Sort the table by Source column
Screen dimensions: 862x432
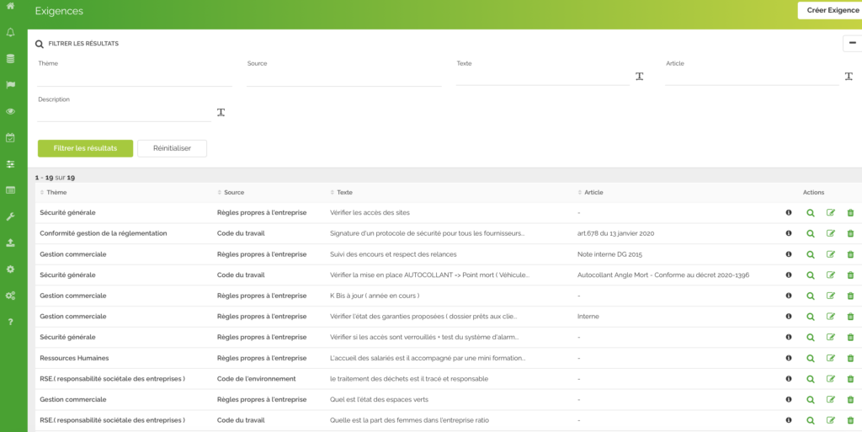[233, 192]
